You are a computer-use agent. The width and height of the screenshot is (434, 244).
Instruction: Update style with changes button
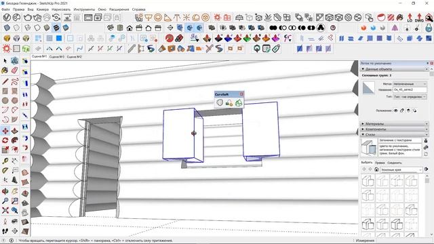click(x=426, y=154)
